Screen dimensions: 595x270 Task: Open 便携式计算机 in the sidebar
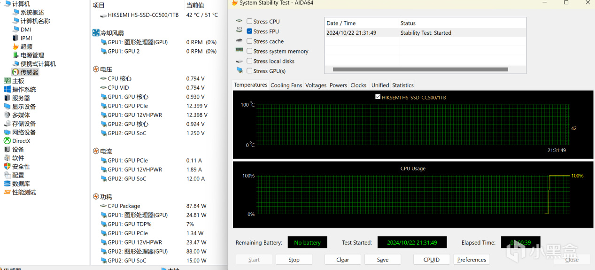[38, 63]
